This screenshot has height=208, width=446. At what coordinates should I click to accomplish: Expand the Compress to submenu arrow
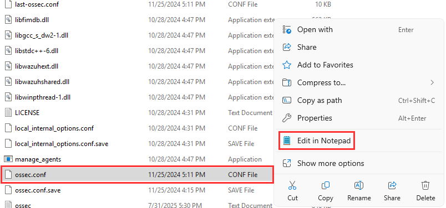432,82
